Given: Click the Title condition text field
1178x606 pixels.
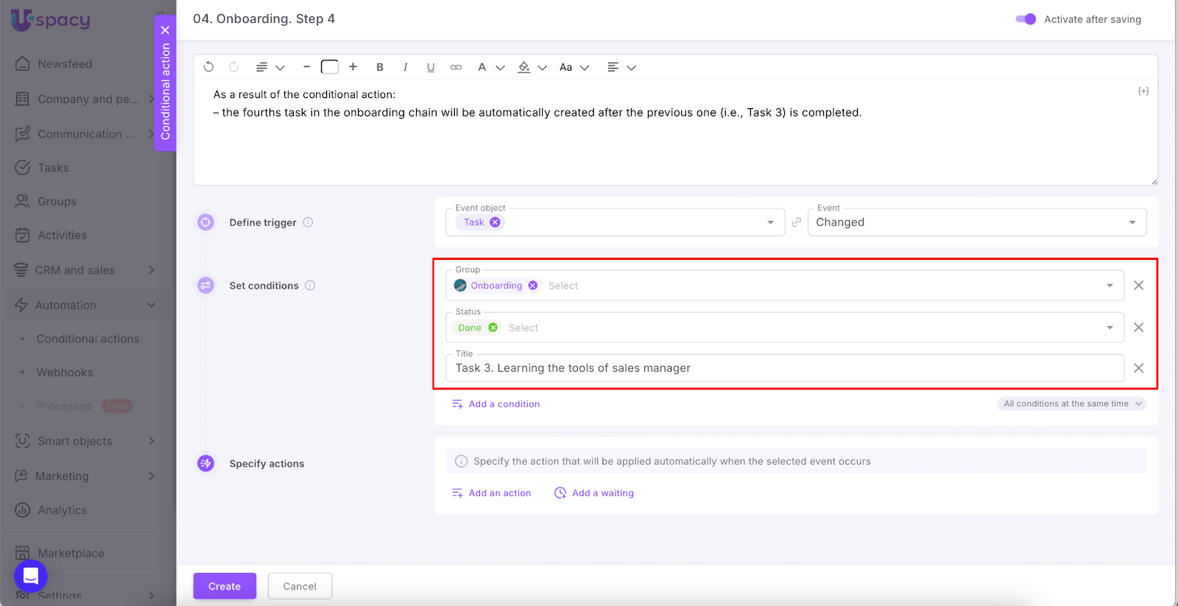Looking at the screenshot, I should pos(784,368).
